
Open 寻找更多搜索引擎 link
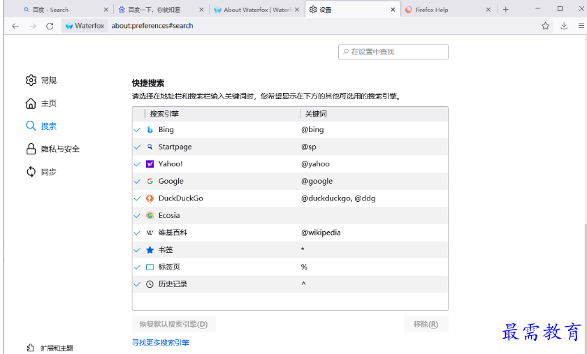161,342
